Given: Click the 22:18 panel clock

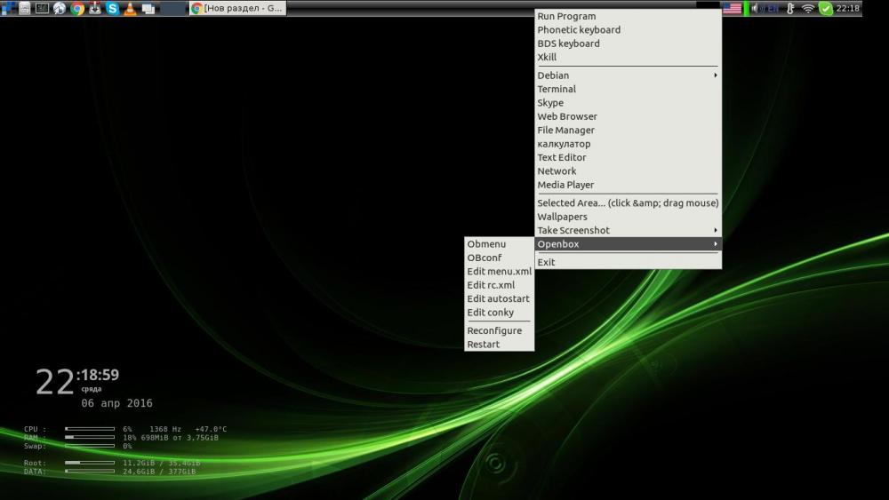Looking at the screenshot, I should [847, 8].
